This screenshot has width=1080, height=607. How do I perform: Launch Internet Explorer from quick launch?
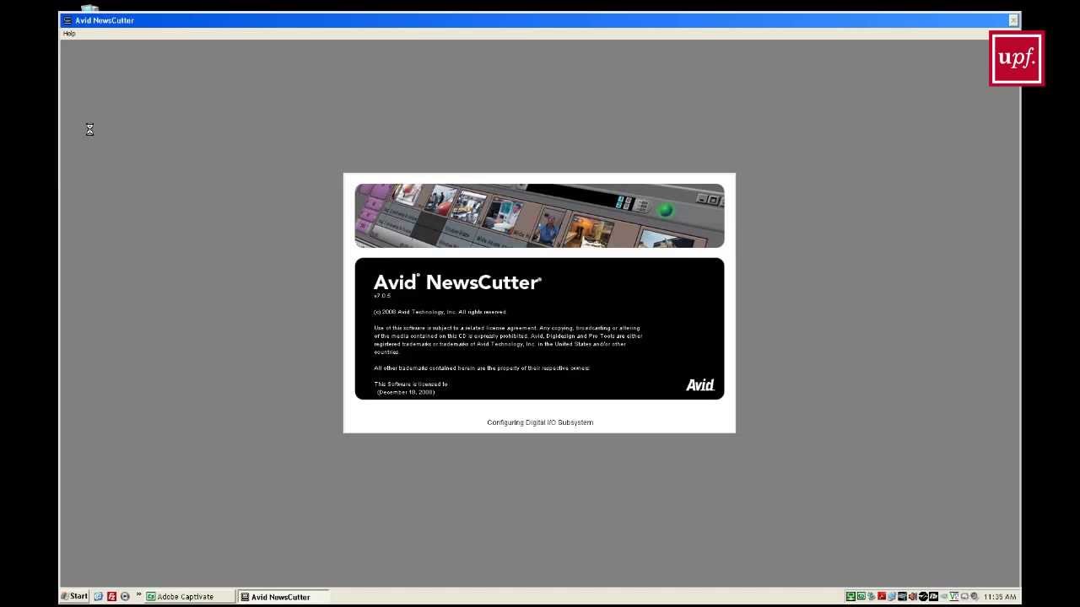tap(98, 596)
